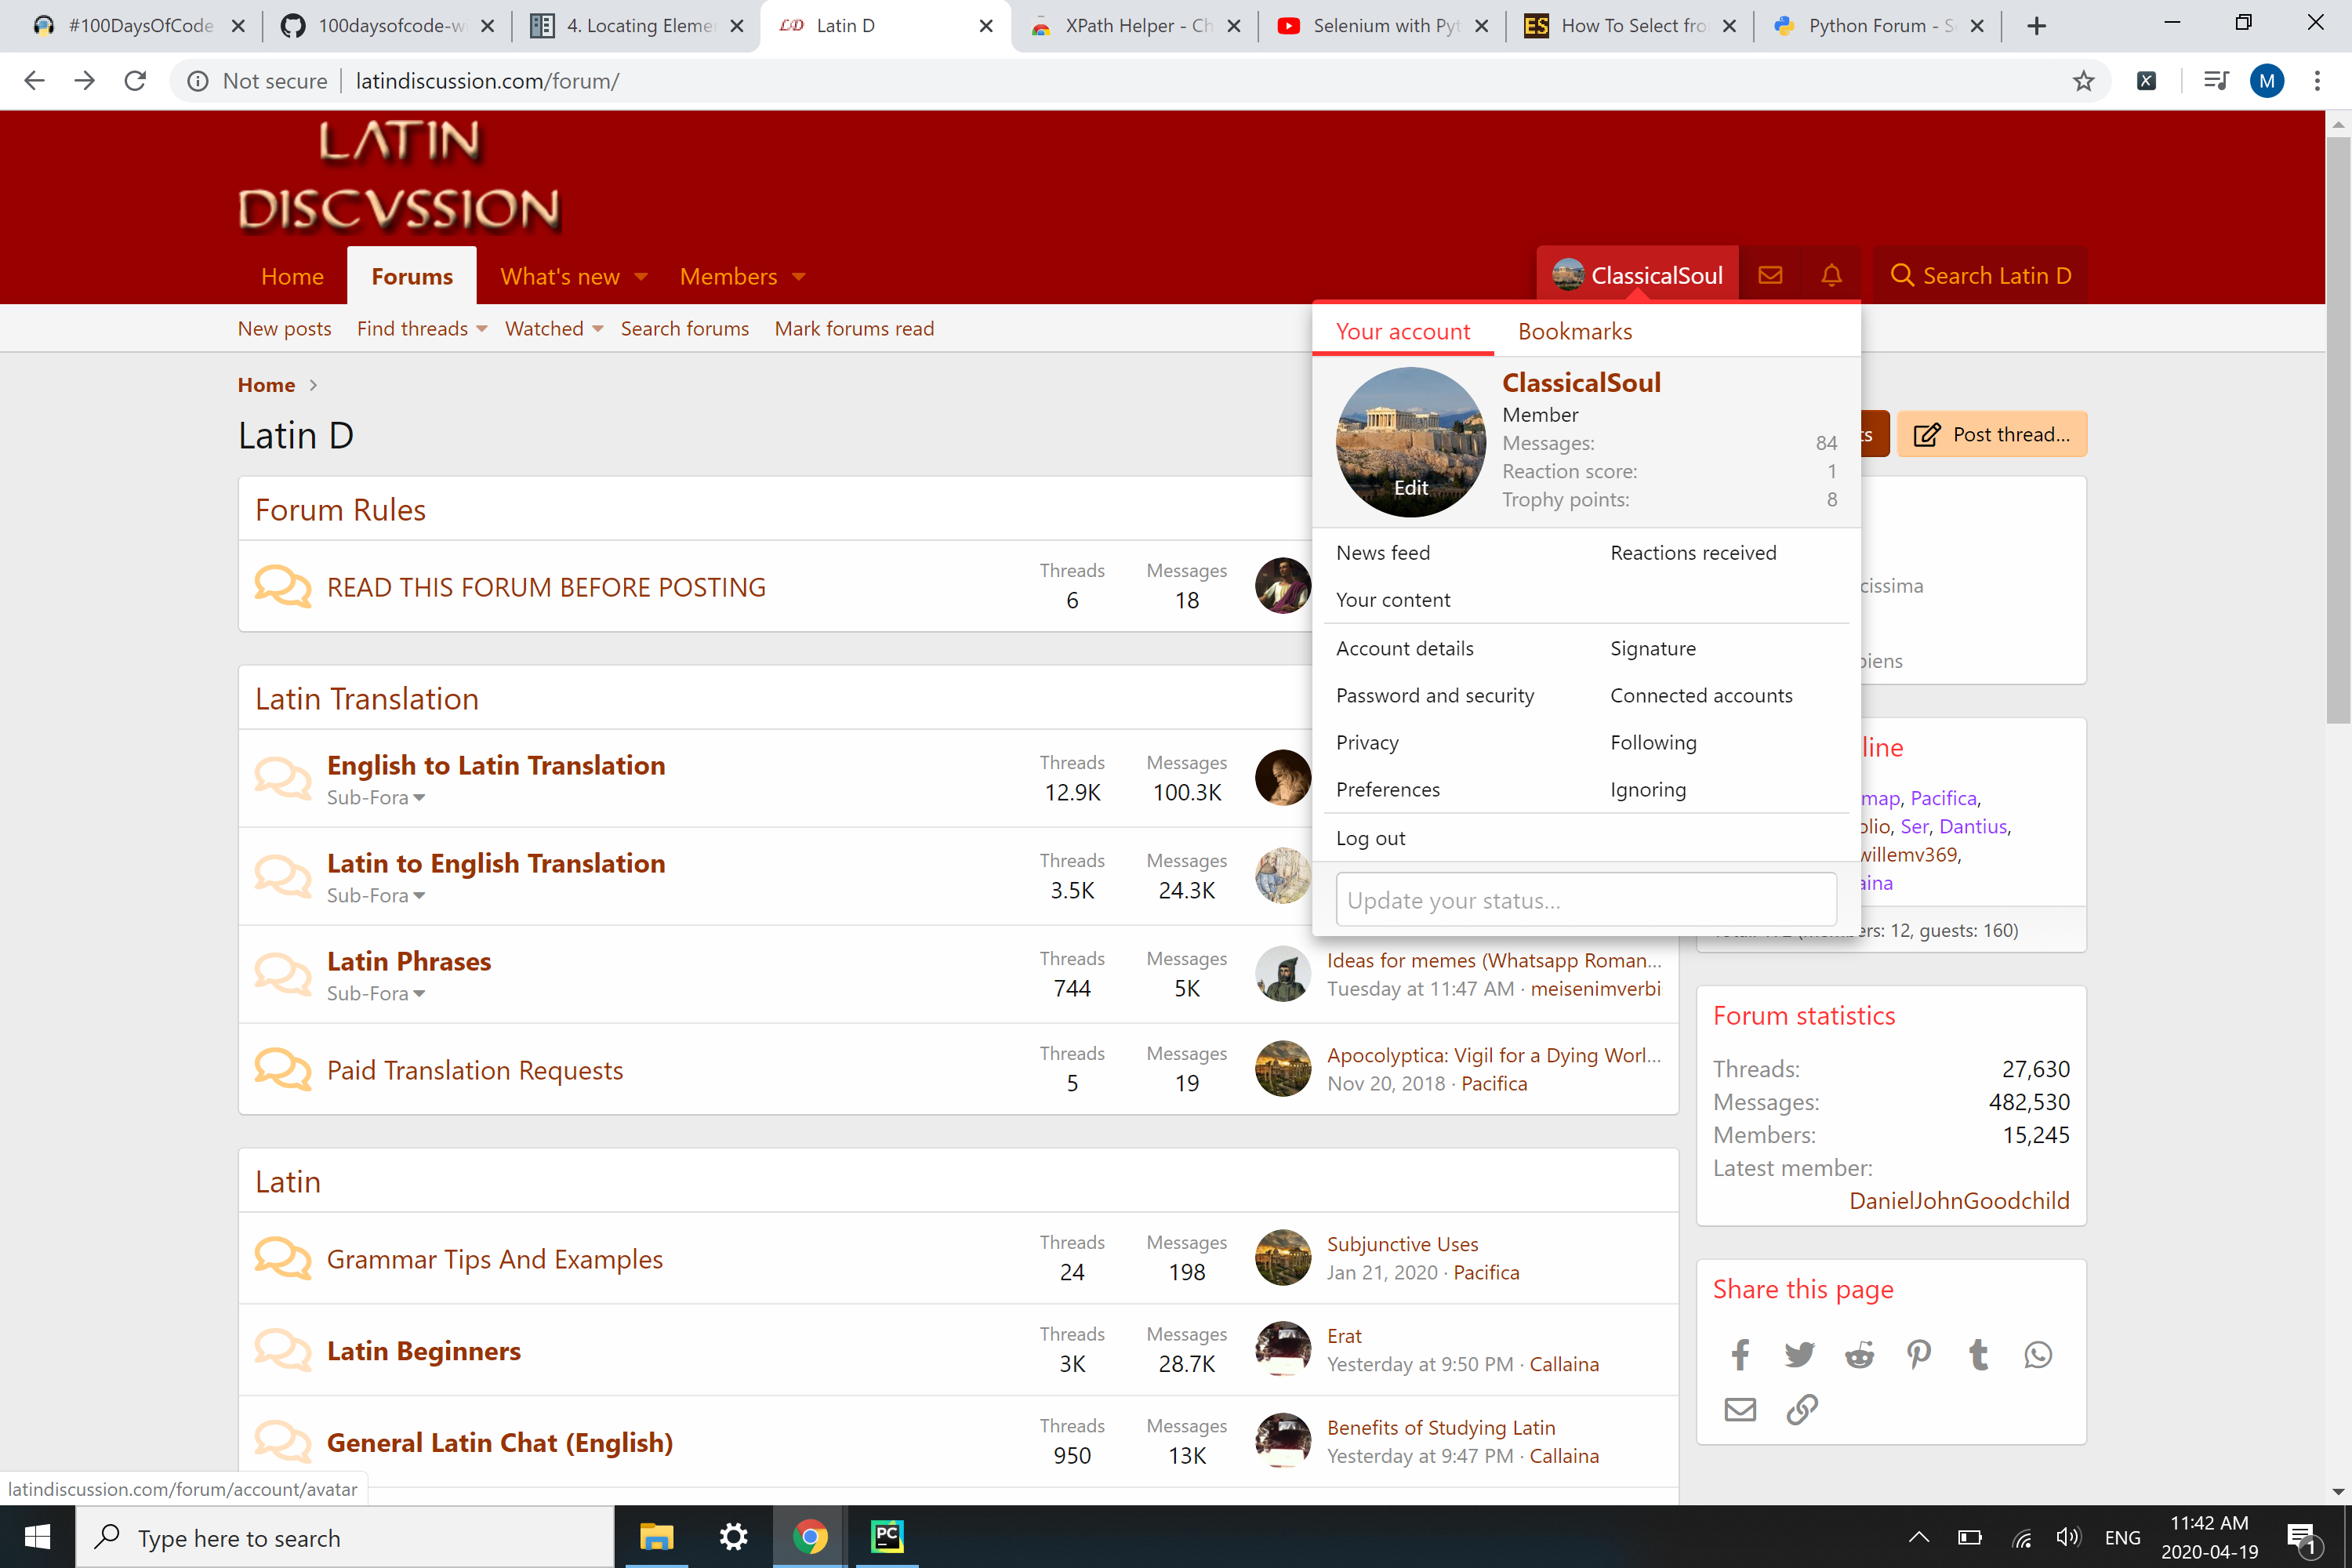This screenshot has height=1568, width=2352.
Task: Share page on Pinterest icon
Action: coord(1918,1354)
